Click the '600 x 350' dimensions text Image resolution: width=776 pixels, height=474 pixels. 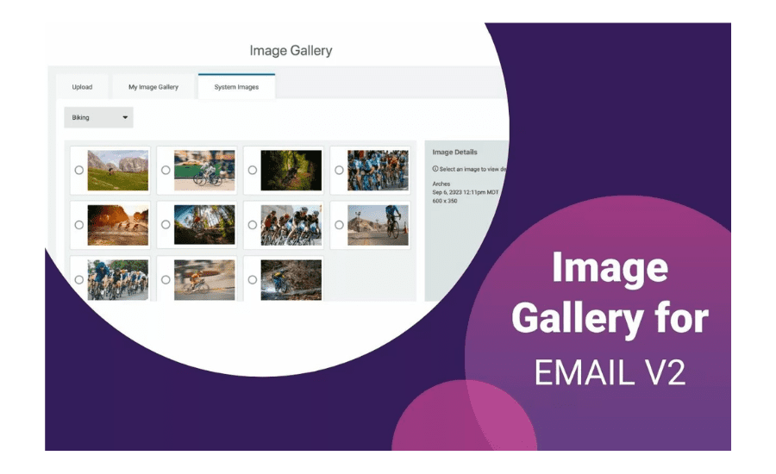pos(445,201)
